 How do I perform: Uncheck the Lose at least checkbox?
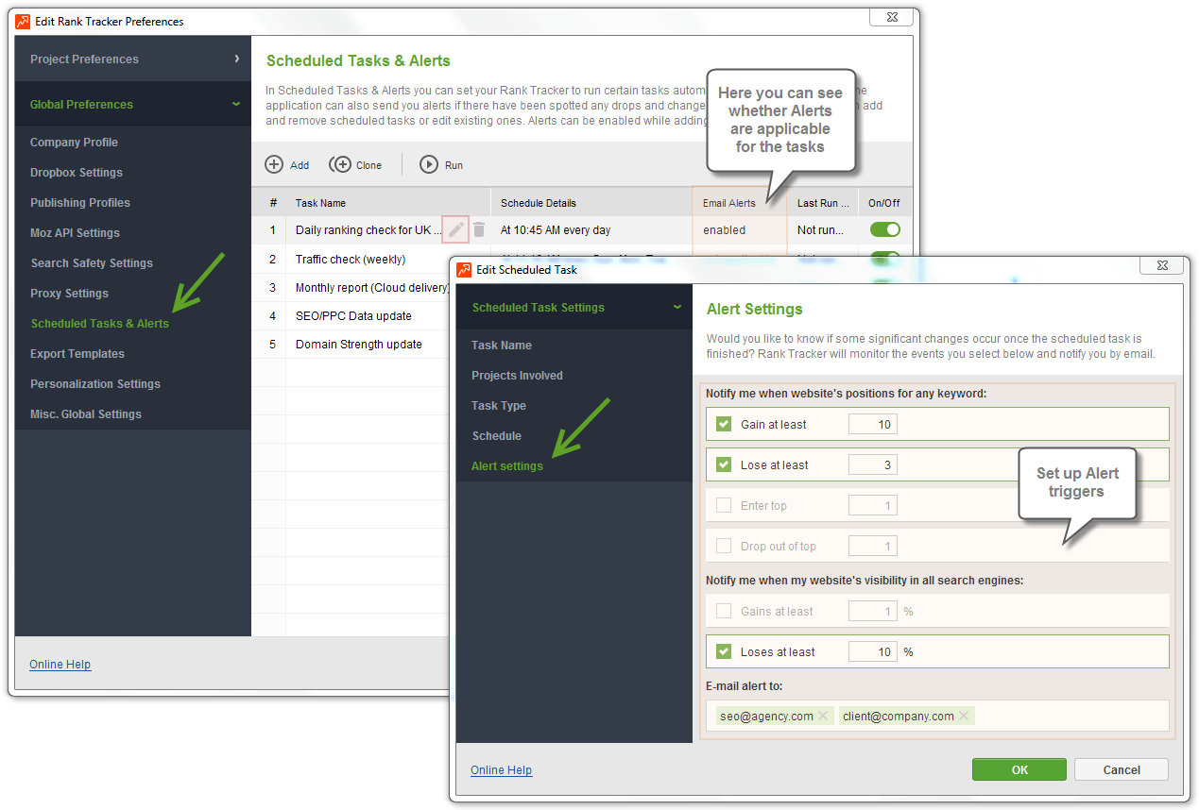(x=724, y=464)
